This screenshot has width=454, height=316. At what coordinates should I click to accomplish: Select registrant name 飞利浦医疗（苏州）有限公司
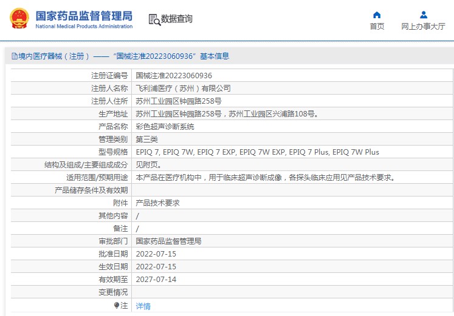click(x=184, y=89)
